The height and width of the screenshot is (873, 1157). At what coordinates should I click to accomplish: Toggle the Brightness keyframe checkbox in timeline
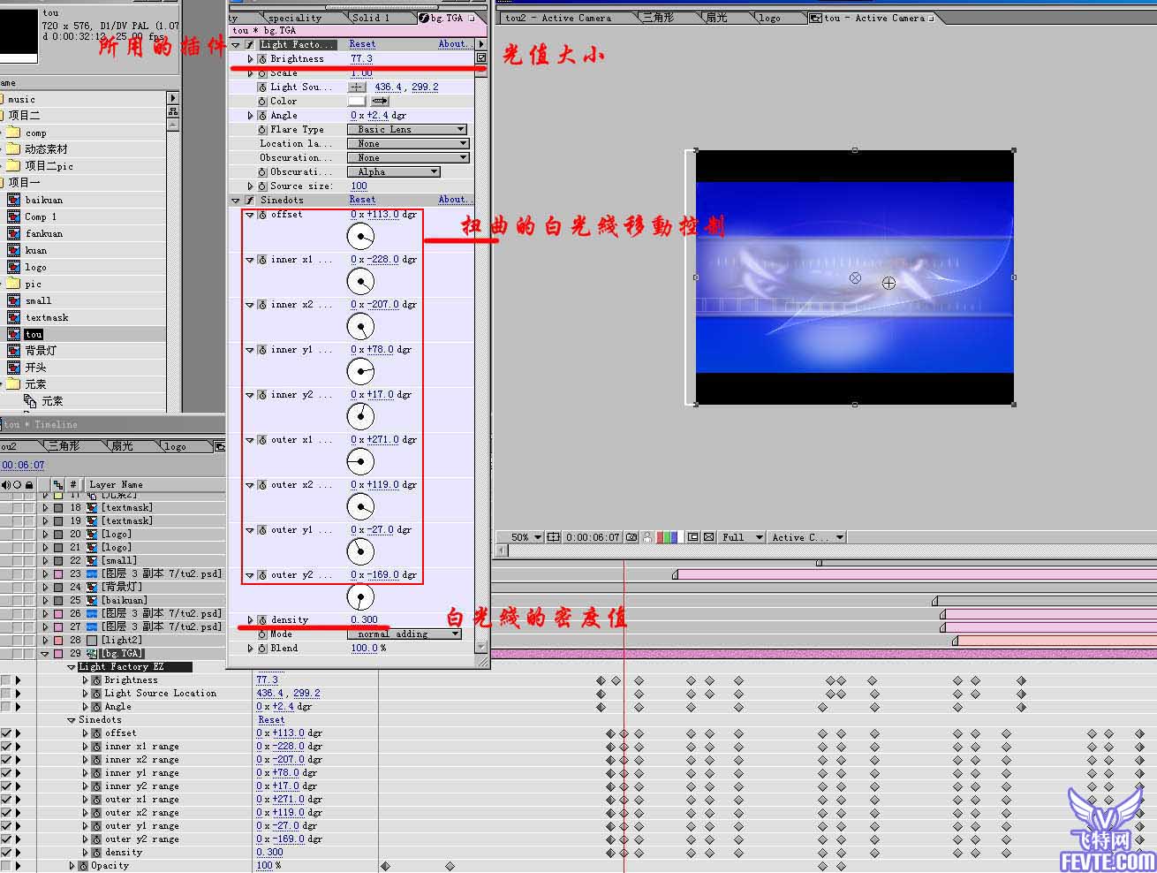click(x=6, y=680)
